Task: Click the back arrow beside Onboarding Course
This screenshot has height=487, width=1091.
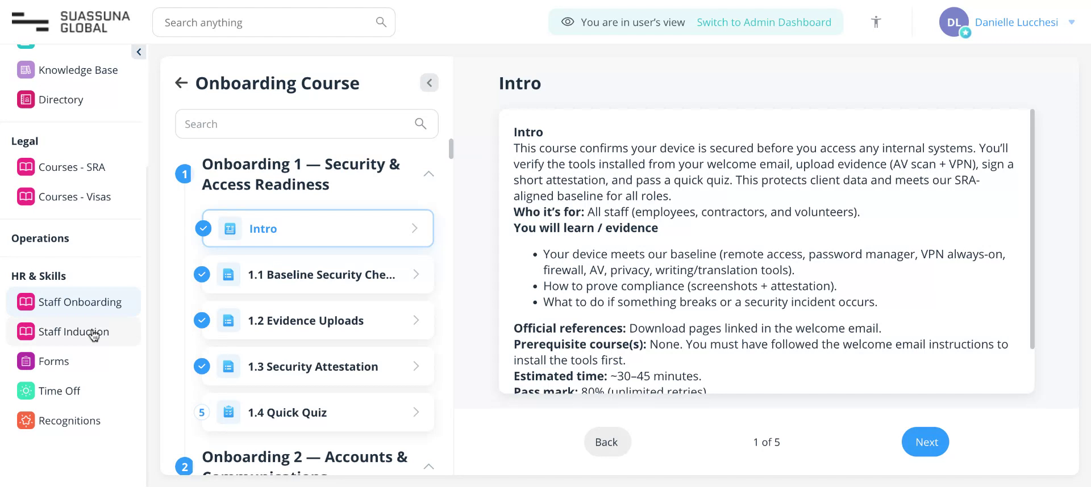Action: [x=181, y=83]
